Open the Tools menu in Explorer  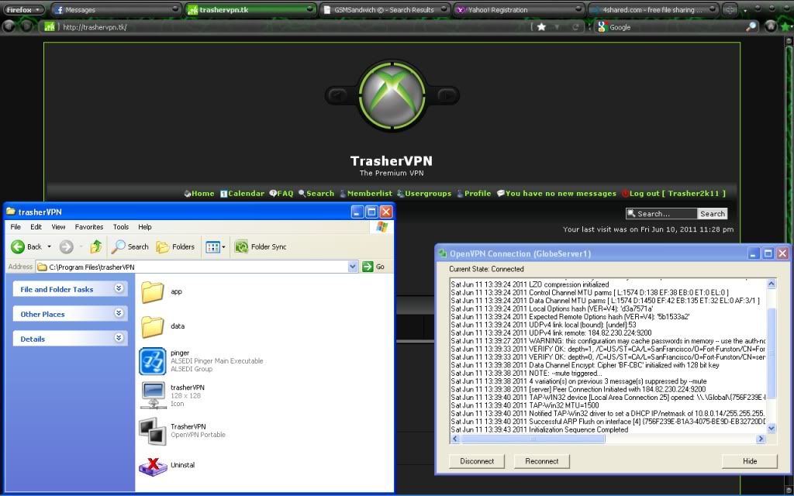pyautogui.click(x=120, y=227)
